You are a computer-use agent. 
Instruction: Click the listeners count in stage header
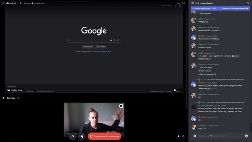click(38, 3)
